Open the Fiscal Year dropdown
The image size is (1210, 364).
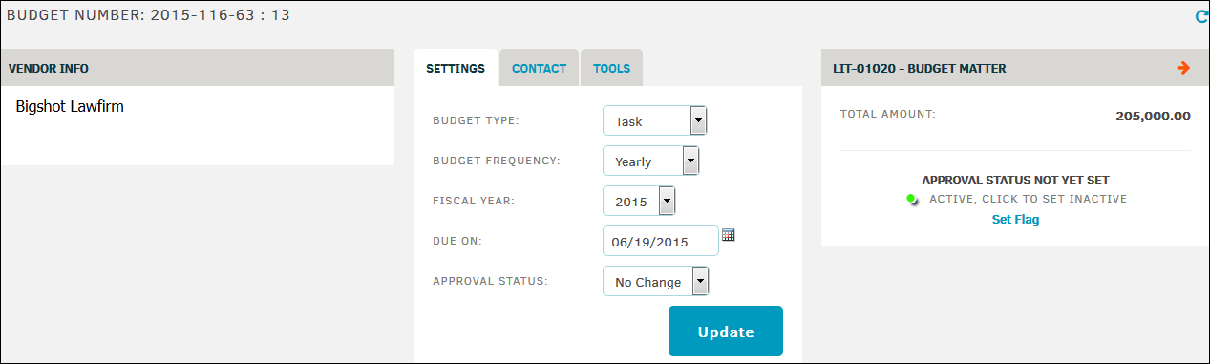[640, 202]
